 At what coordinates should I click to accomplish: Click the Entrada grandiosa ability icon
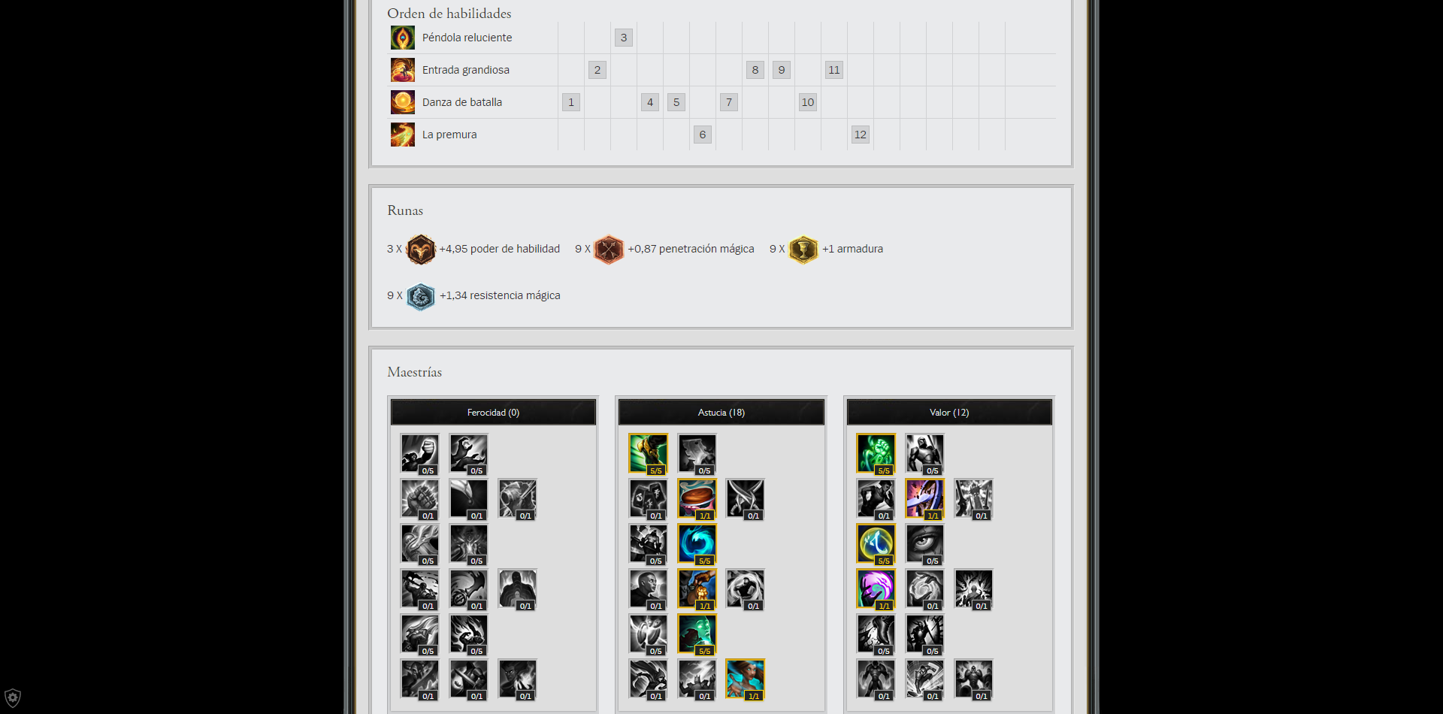(x=403, y=70)
